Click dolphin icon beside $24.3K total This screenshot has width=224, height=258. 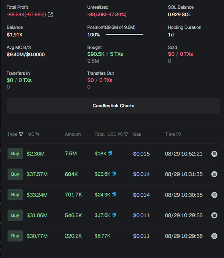pyautogui.click(x=114, y=195)
